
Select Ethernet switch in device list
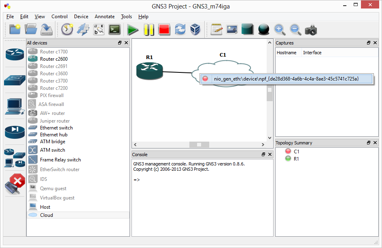[78, 128]
